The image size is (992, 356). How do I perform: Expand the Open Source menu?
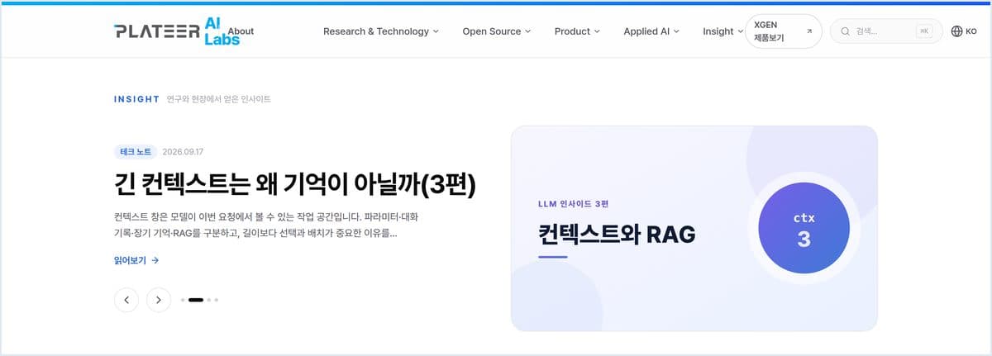point(496,31)
